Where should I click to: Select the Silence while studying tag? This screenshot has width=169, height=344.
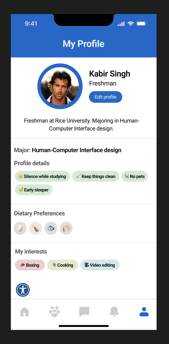(42, 176)
